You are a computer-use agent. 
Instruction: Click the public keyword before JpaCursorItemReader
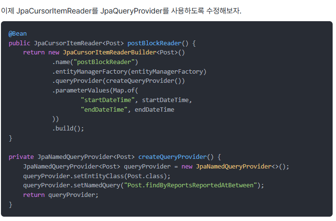point(19,43)
